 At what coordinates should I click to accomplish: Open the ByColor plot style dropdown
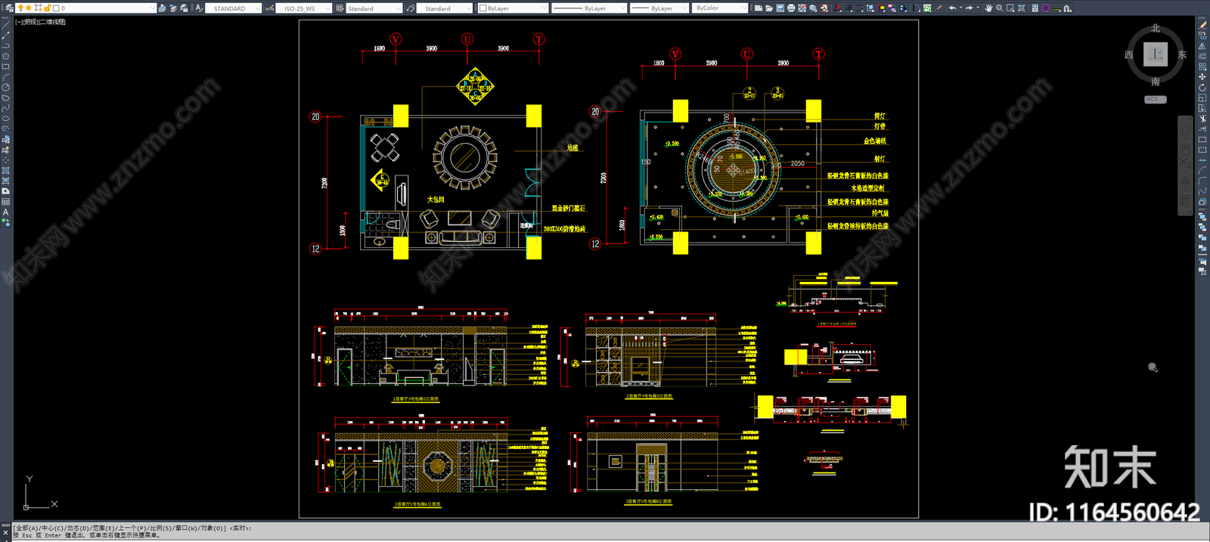click(743, 8)
